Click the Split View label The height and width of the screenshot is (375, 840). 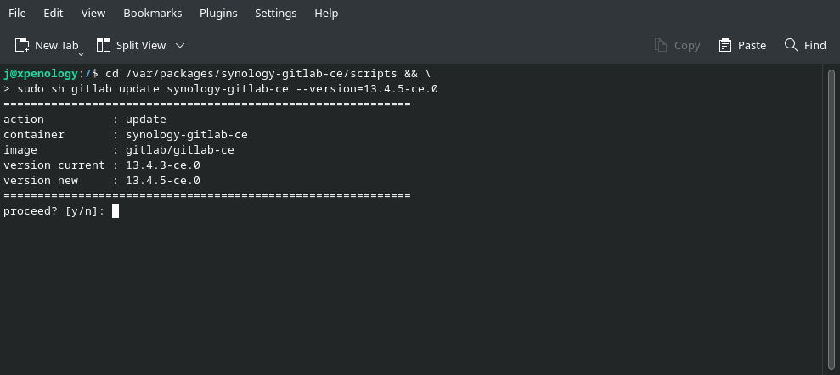point(141,46)
